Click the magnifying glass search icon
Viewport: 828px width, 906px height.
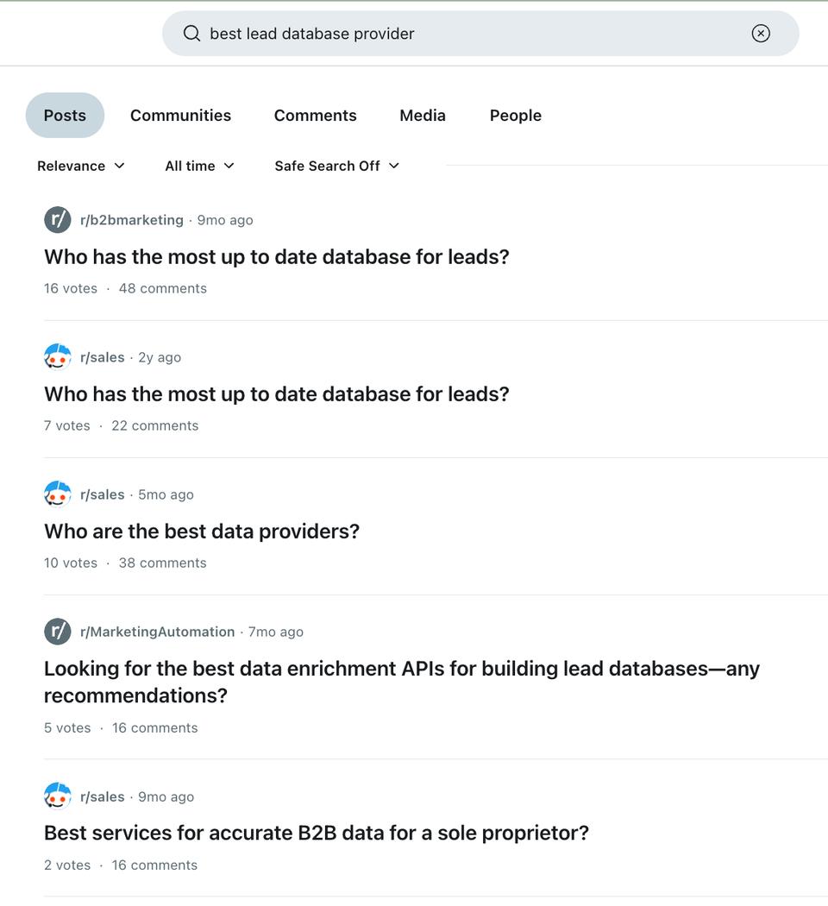[x=191, y=34]
